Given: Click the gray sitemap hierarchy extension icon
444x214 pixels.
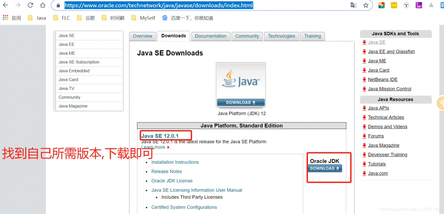Looking at the screenshot, I should click(x=431, y=5).
